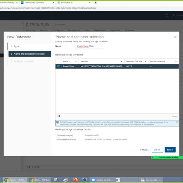Open the Monitor tab
Viewport: 183px width, 183px height.
point(44,30)
